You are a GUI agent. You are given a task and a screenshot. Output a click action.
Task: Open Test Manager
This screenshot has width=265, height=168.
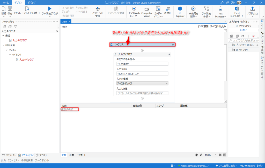pyautogui.click(x=220, y=12)
